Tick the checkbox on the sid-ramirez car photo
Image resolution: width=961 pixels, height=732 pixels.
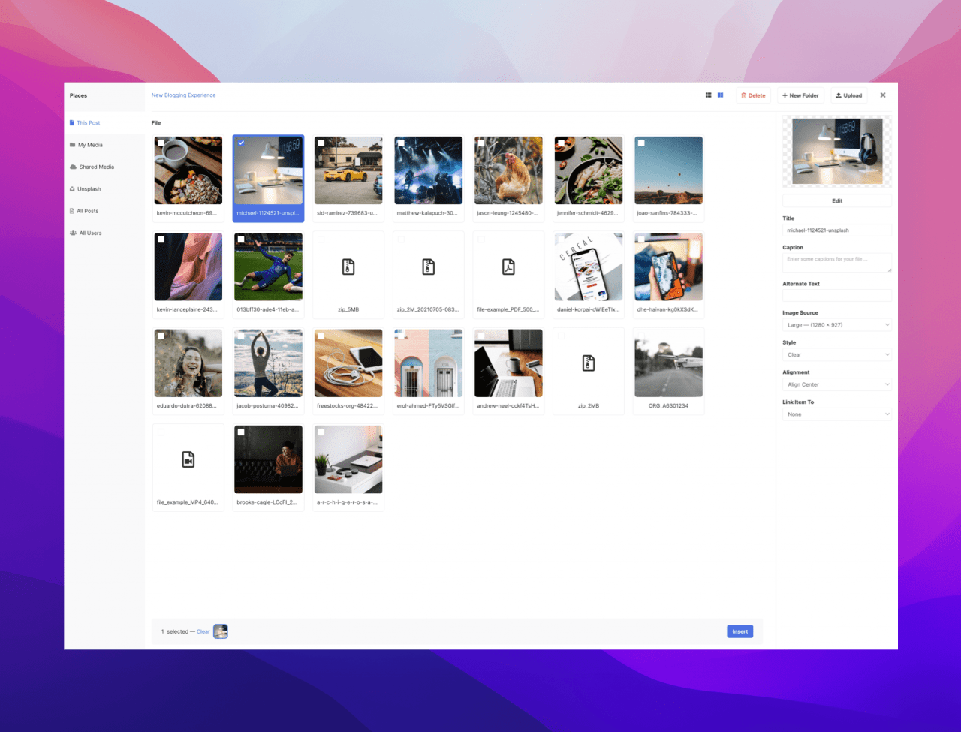point(321,143)
